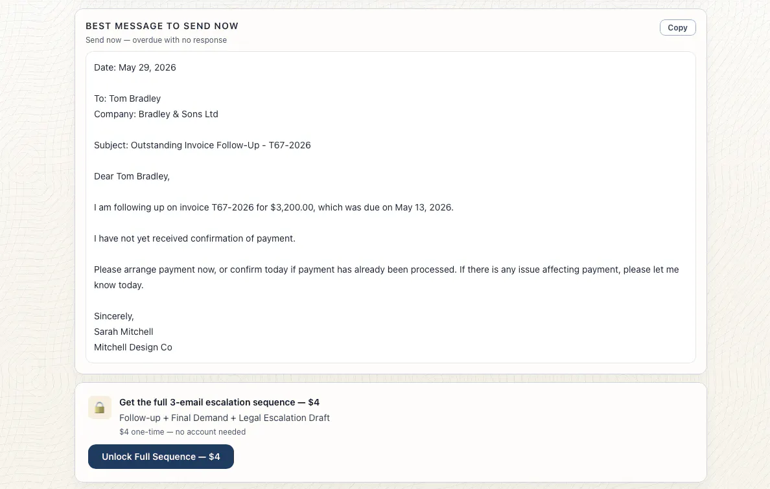Click the padlock icon beside escalation offer
This screenshot has width=770, height=489.
100,407
